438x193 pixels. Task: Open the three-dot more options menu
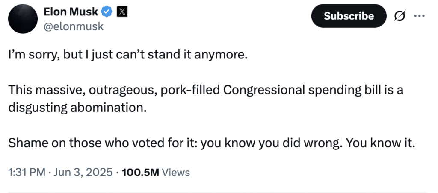(420, 16)
